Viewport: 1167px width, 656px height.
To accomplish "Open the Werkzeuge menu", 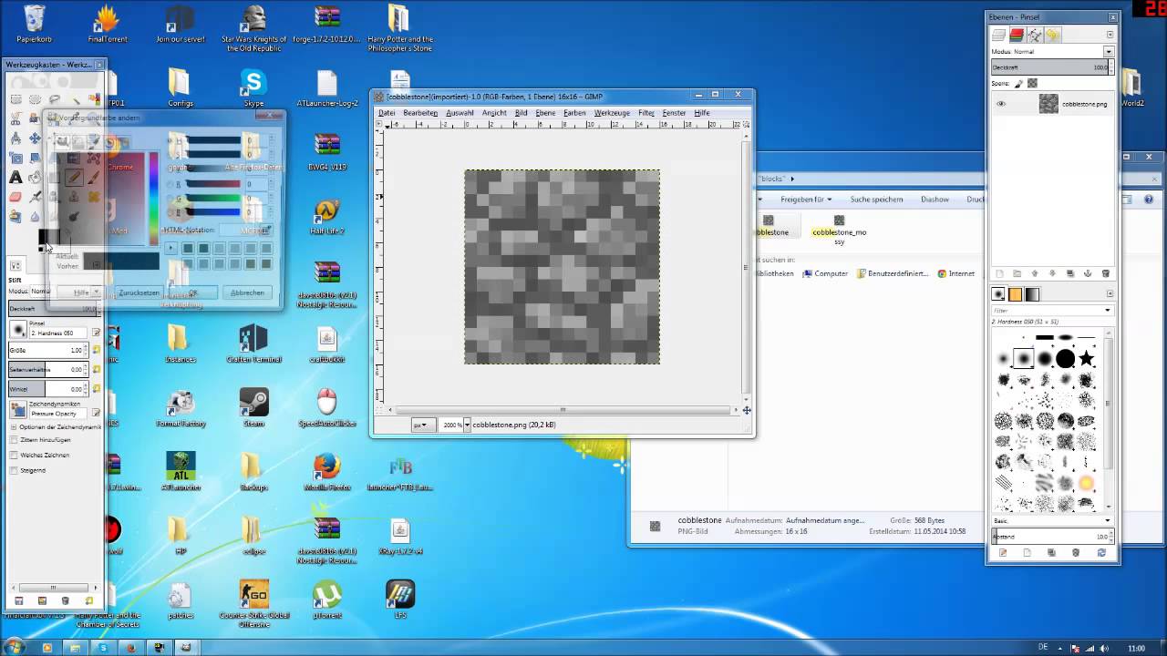I will pyautogui.click(x=612, y=113).
